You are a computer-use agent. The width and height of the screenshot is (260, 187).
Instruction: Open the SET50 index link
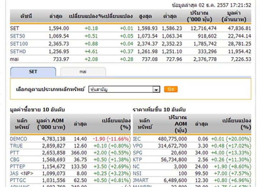(17, 36)
